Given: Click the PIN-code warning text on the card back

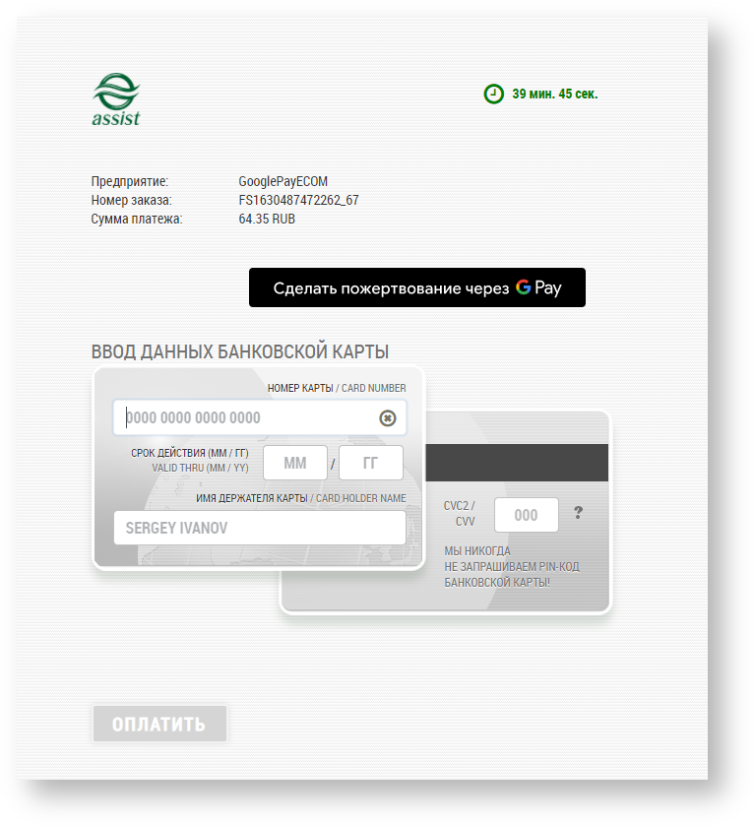Looking at the screenshot, I should point(496,567).
